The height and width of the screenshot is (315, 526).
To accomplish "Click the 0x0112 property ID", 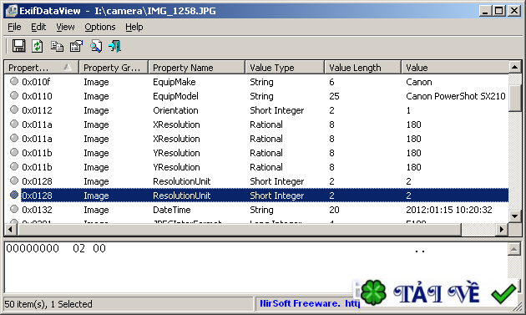I will (x=37, y=110).
